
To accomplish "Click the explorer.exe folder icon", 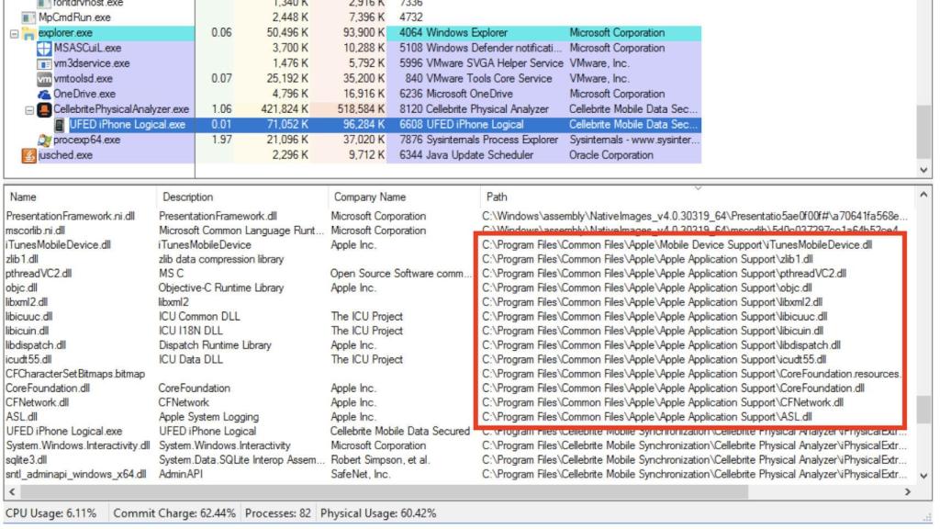I will 29,33.
